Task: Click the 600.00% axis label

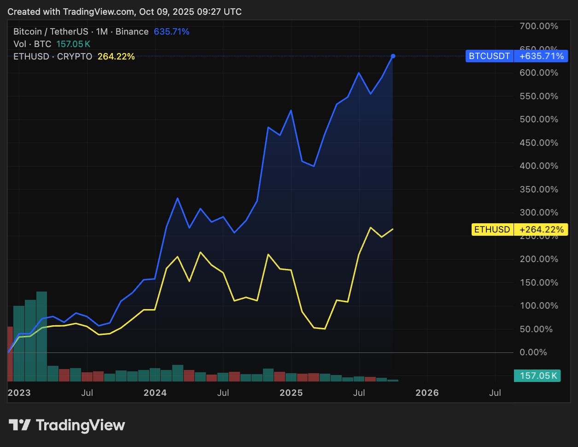Action: 539,73
